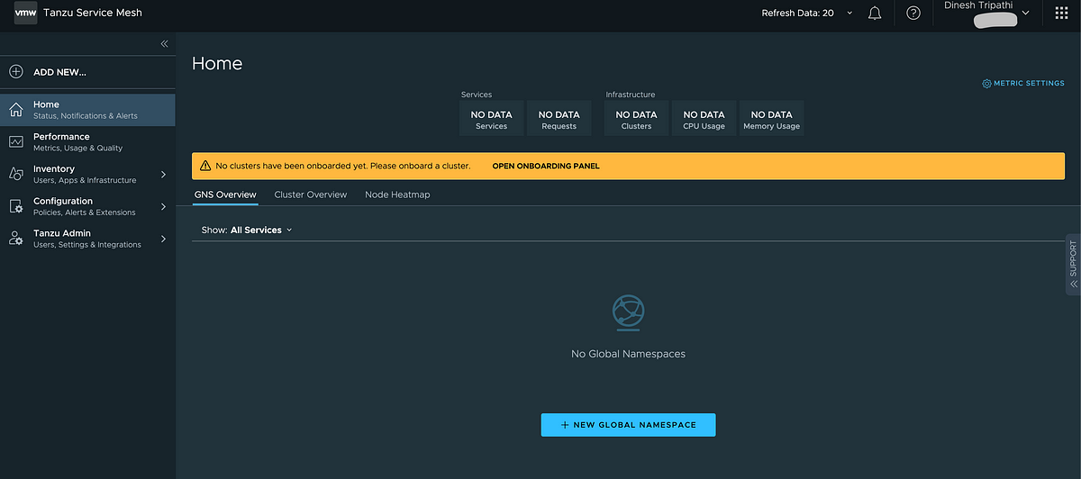Click the Services section label above tiles
The height and width of the screenshot is (479, 1081).
coord(477,95)
